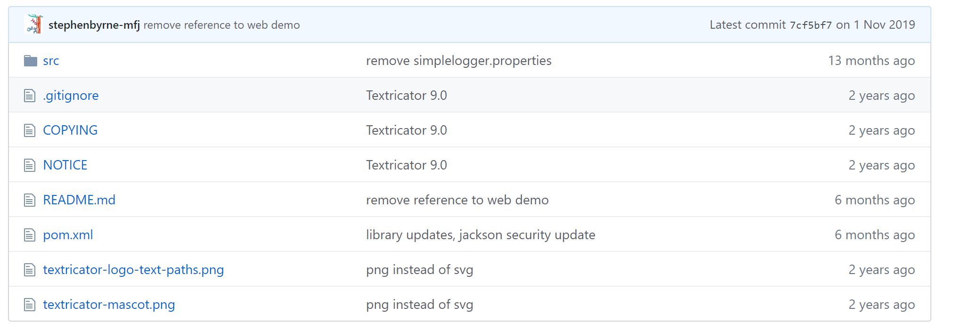Click the pom.xml file icon

coord(30,234)
